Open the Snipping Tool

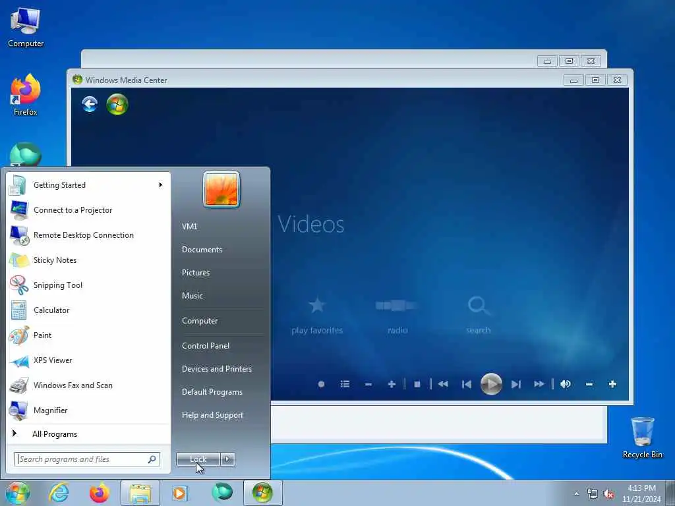click(89, 285)
